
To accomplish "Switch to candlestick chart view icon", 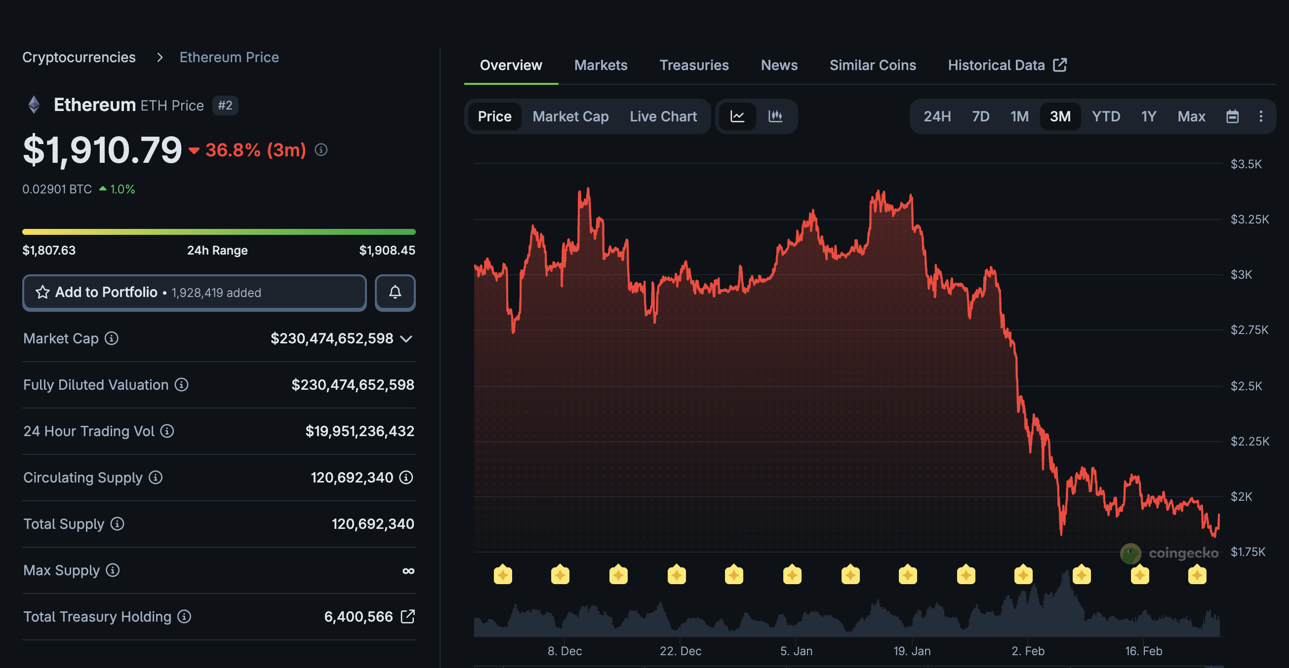I will (x=775, y=116).
